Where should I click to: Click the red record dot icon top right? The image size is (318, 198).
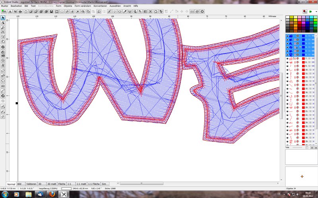[x=304, y=11]
